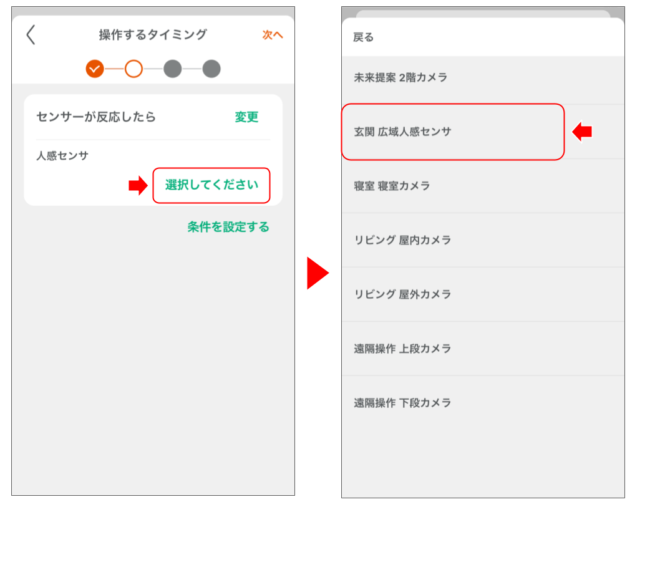This screenshot has height=565, width=660.
Task: Open the 選択してください selection dropdown
Action: pos(211,185)
